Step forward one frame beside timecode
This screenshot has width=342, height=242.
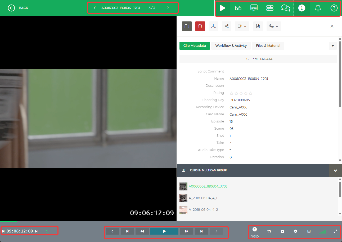point(37,231)
